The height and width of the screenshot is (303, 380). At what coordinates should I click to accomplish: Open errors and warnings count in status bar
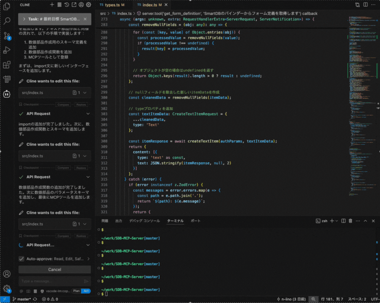click(x=50, y=299)
